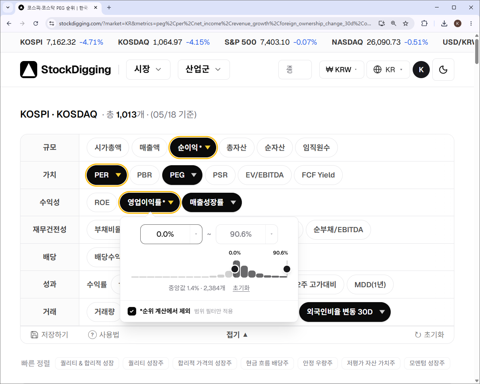
Task: Open the 시장 market dropdown
Action: (148, 69)
